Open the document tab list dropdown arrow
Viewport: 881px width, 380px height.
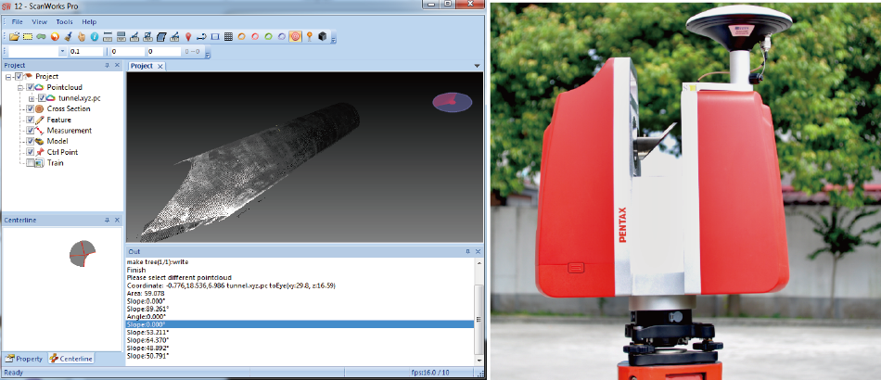[477, 66]
